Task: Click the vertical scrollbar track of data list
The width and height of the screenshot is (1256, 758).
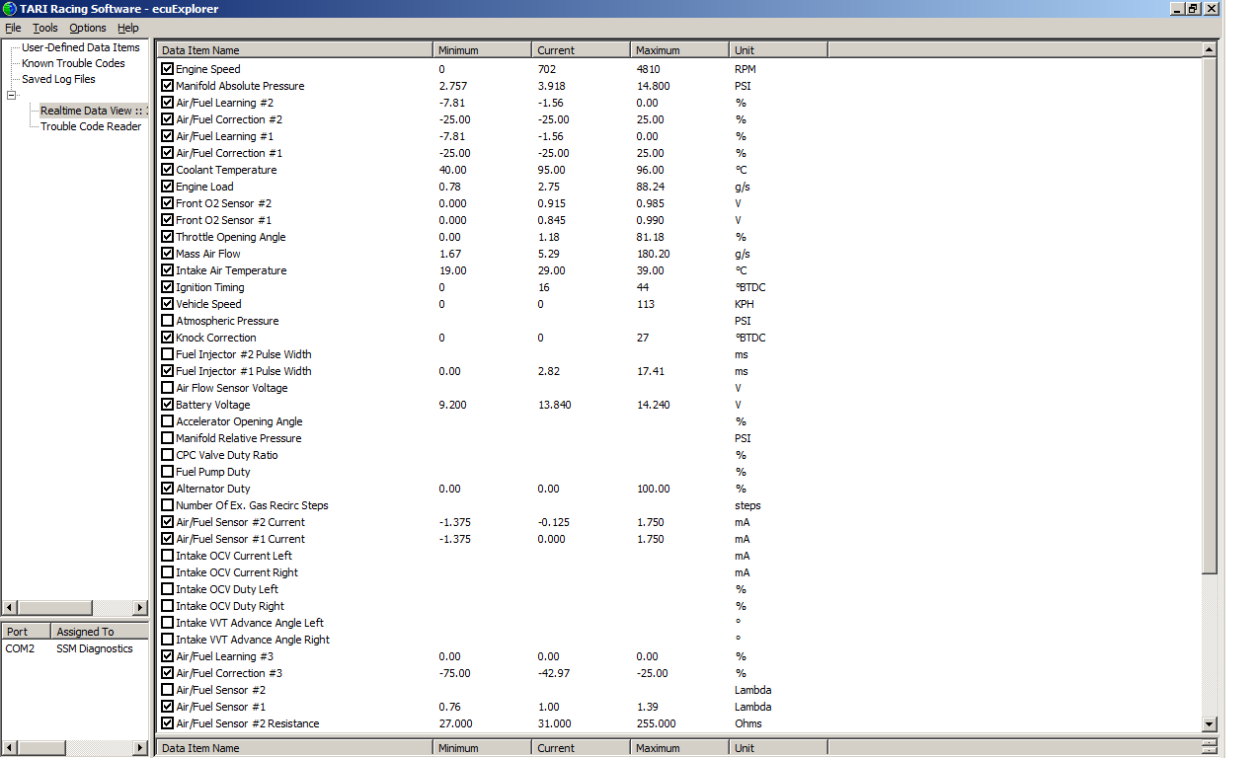Action: (x=1210, y=642)
